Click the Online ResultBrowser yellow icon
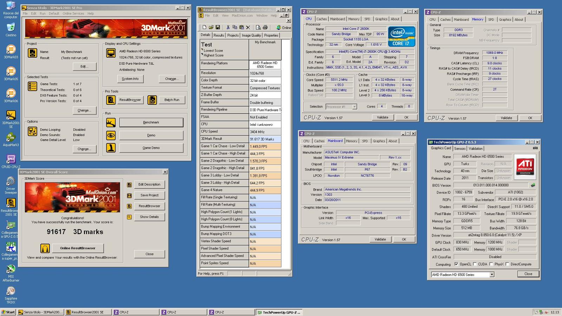The height and width of the screenshot is (316, 562). [x=45, y=248]
